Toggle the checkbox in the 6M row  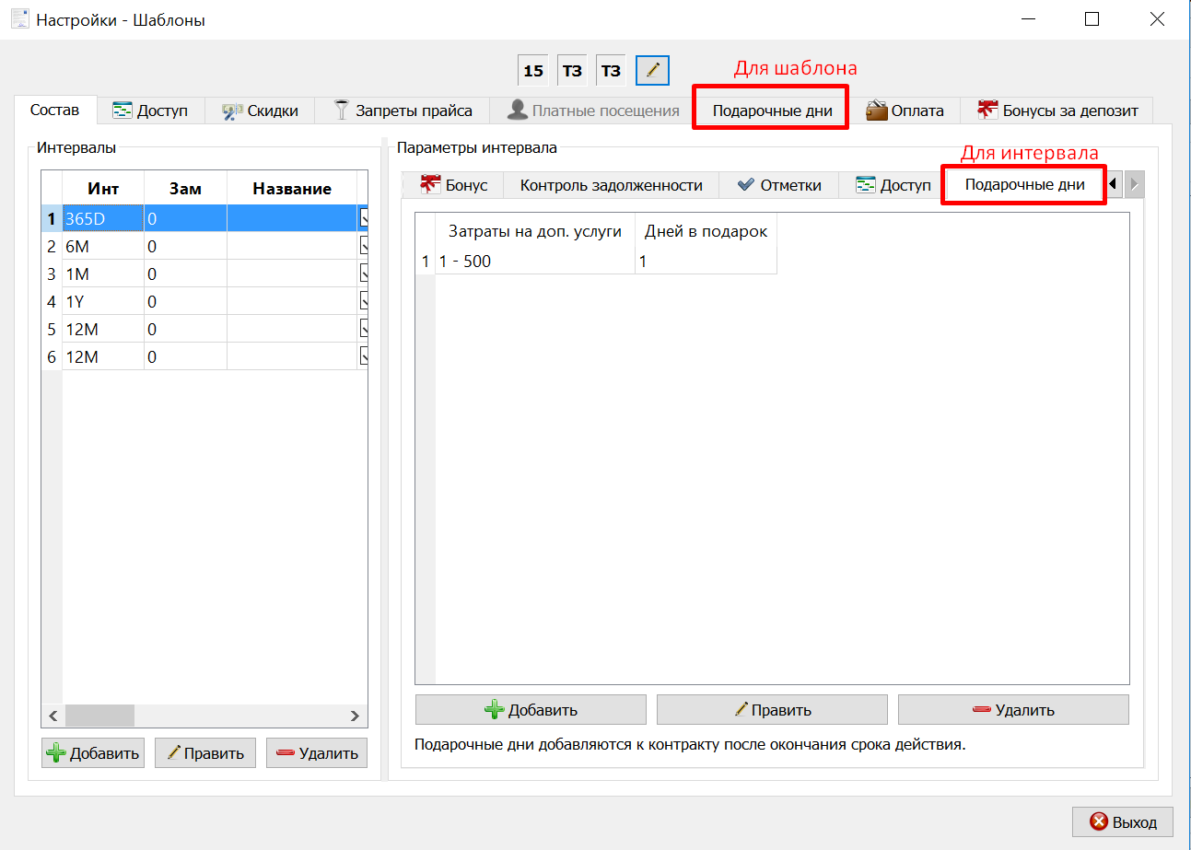point(364,246)
